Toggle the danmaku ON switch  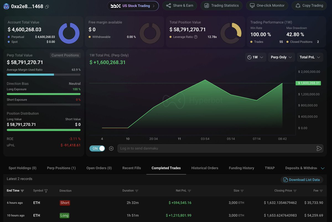[x=97, y=148]
